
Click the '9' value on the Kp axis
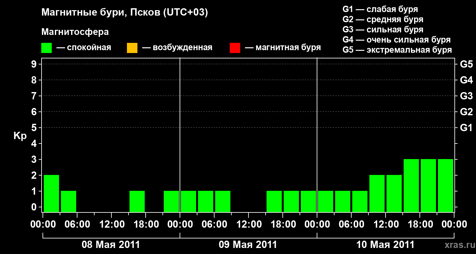click(x=35, y=64)
